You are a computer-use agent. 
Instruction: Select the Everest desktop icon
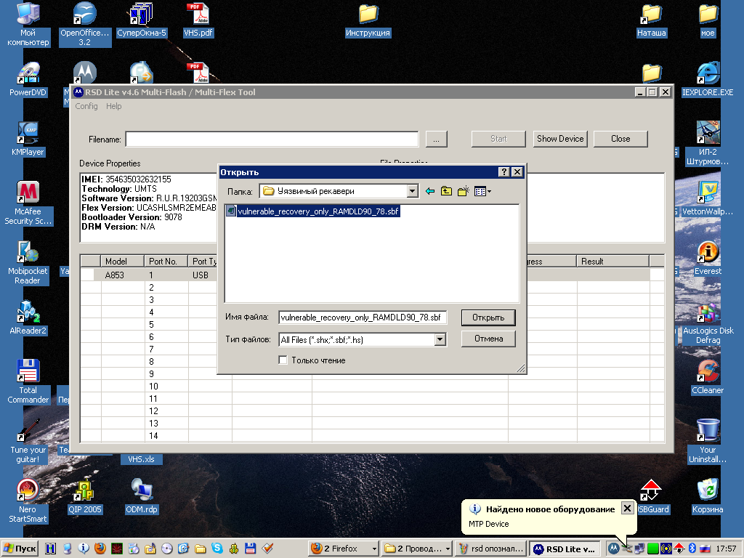pyautogui.click(x=708, y=259)
